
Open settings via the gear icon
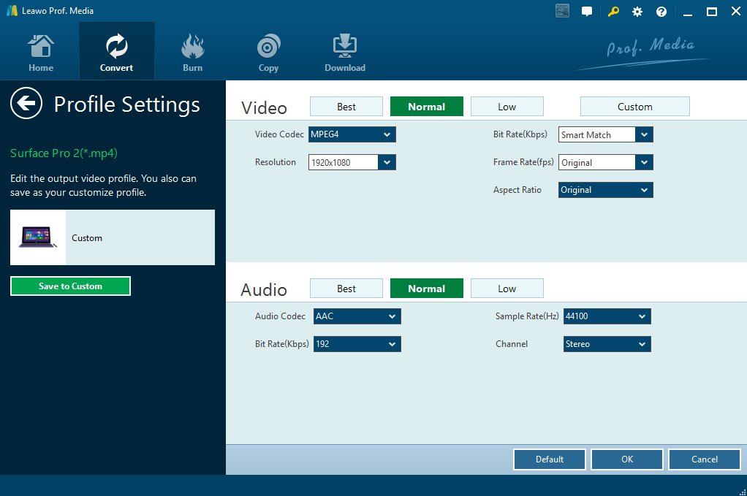tap(637, 12)
